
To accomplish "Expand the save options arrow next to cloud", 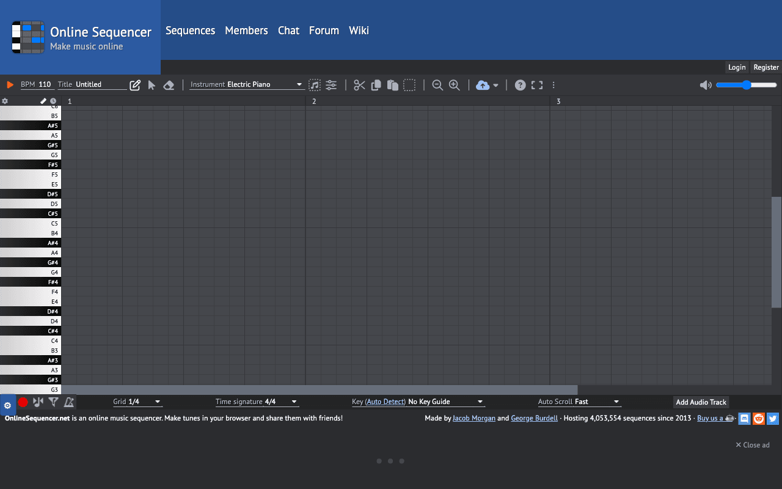I will click(x=495, y=86).
